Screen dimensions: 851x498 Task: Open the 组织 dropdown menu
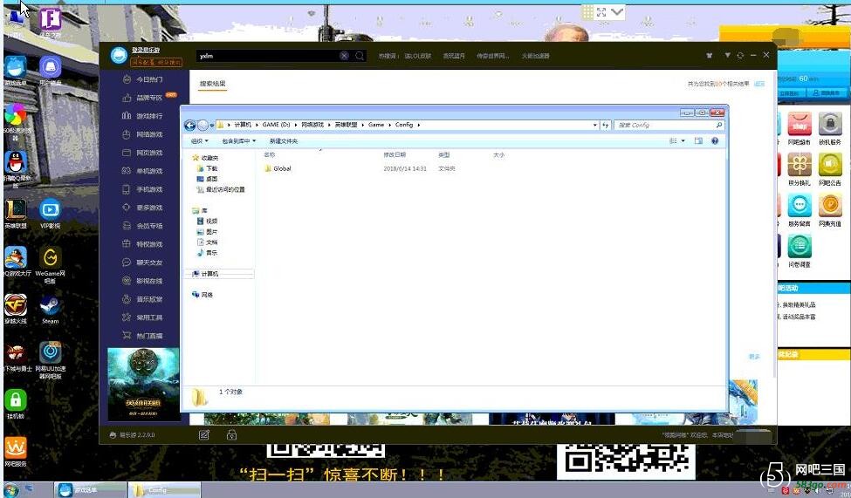pos(199,141)
